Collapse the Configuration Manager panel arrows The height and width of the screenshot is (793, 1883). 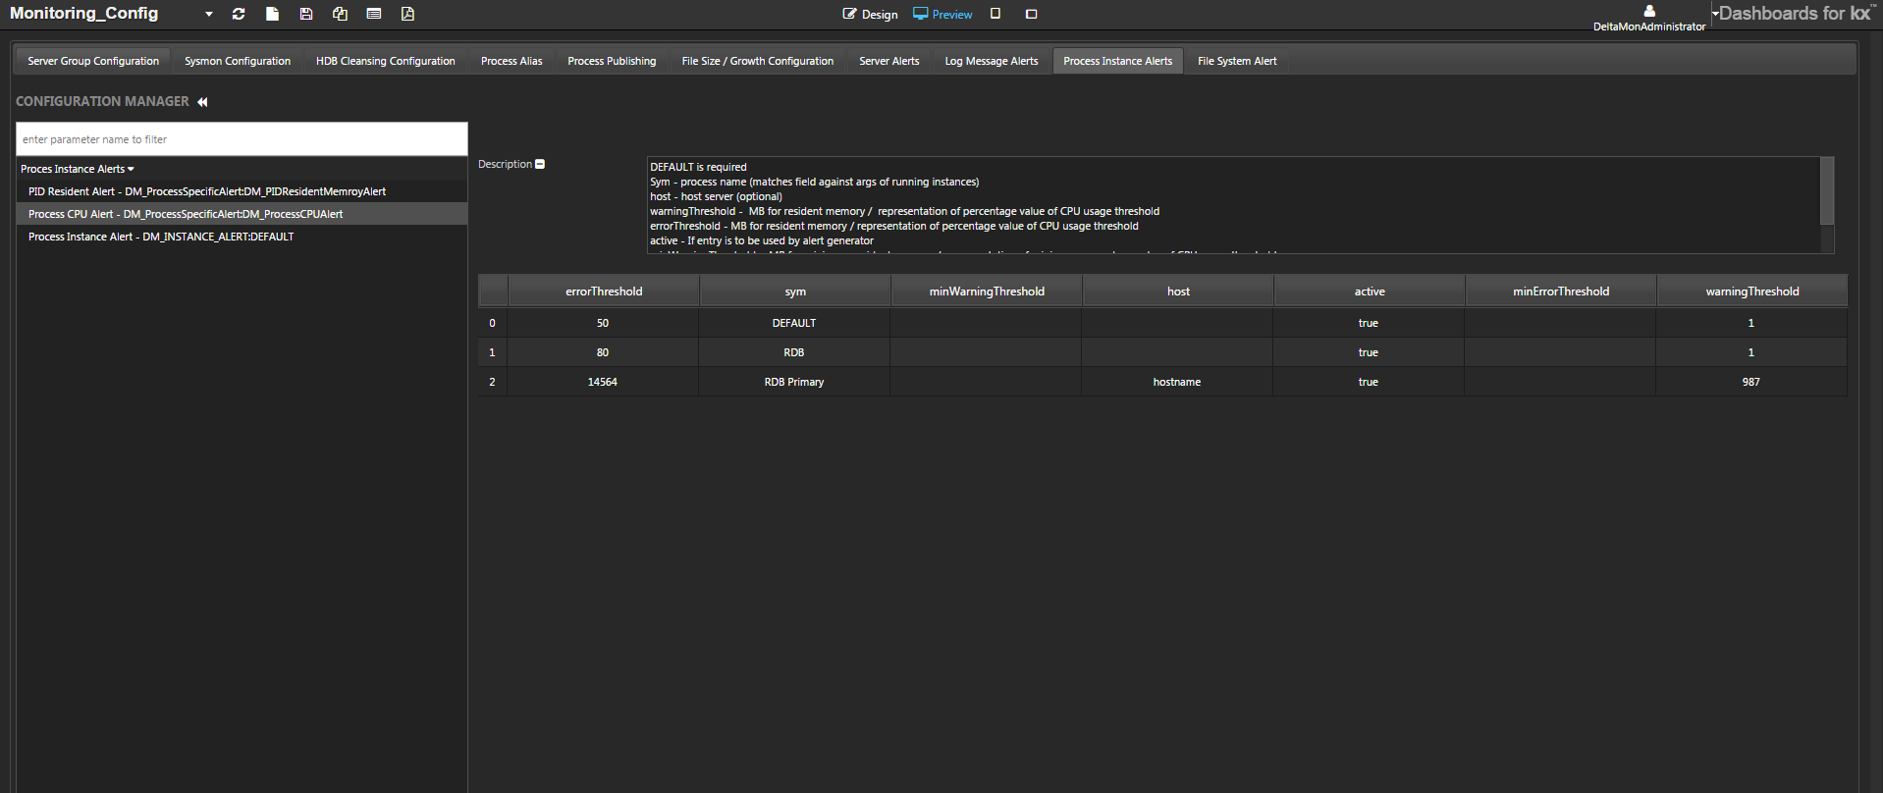click(x=202, y=102)
